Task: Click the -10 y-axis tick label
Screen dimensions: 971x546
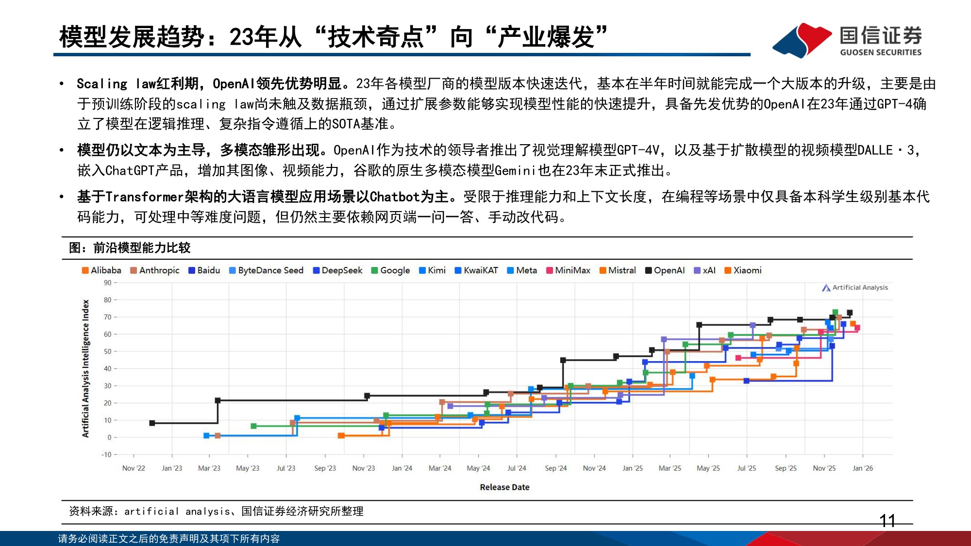Action: [106, 455]
